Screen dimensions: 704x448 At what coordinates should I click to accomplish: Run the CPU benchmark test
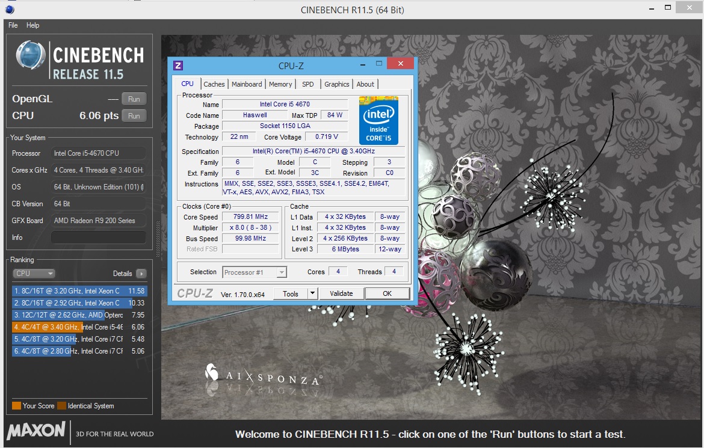point(134,116)
